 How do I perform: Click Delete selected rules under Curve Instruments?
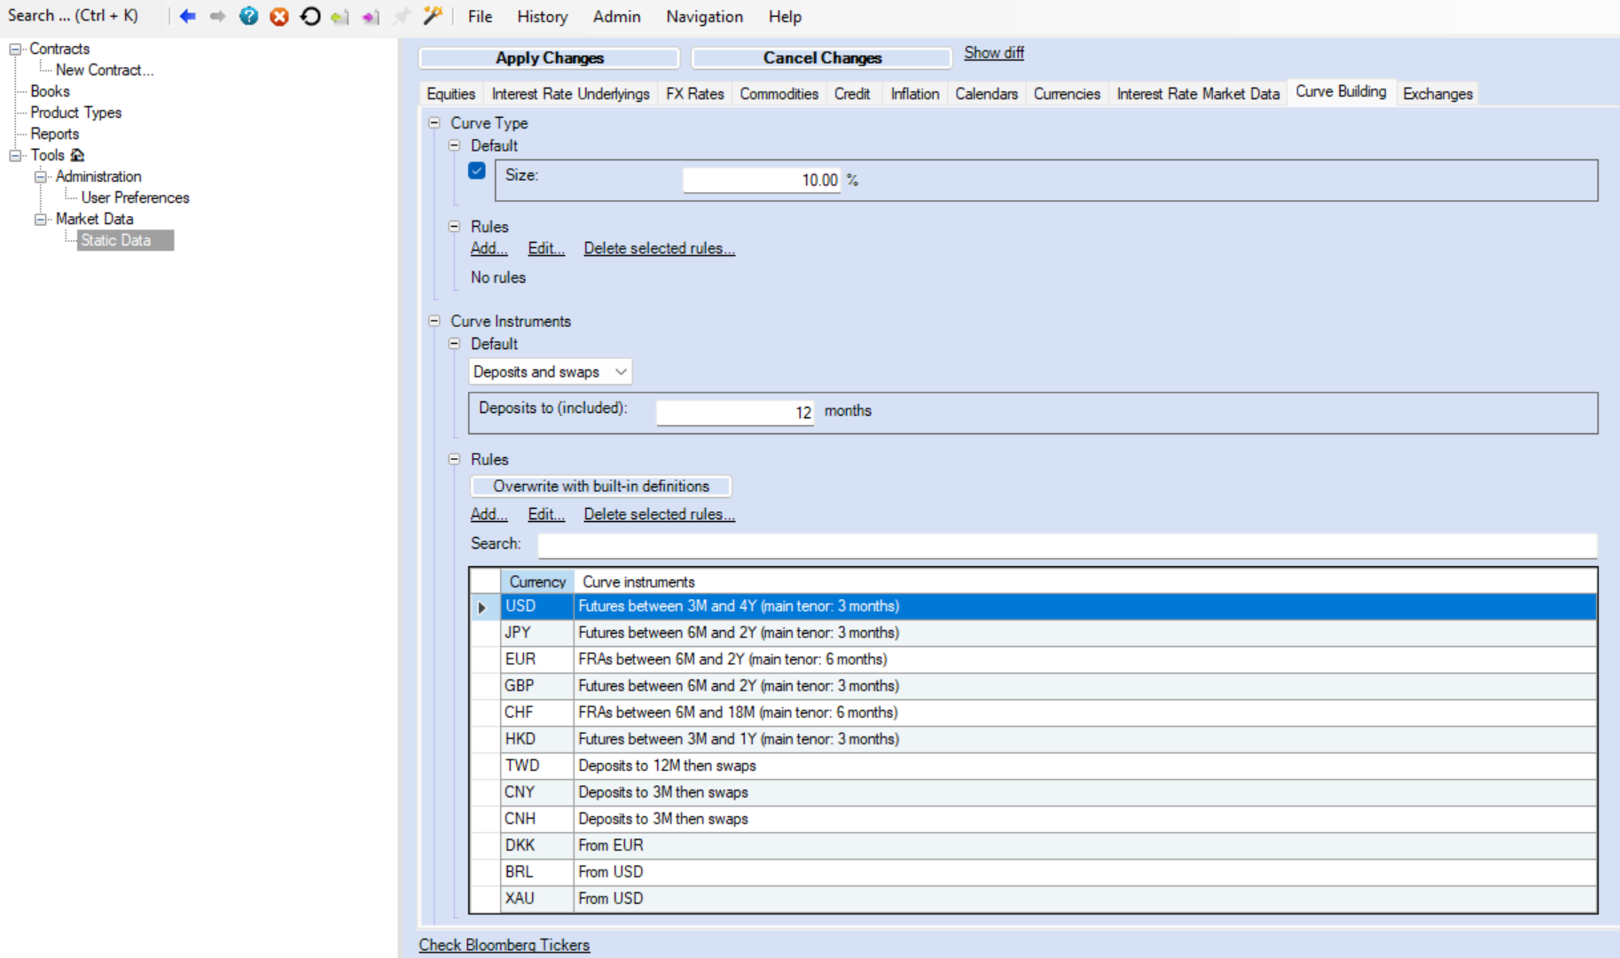[x=659, y=514]
